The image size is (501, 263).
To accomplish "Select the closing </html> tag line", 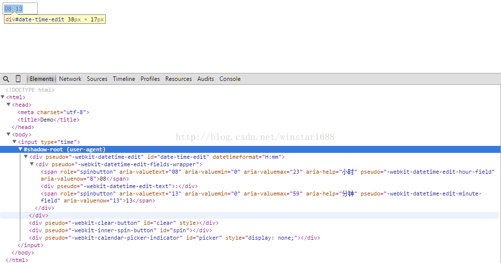I will (x=17, y=260).
